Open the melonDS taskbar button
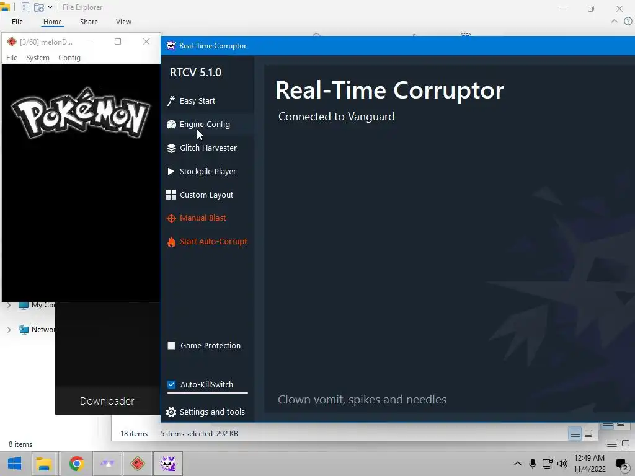This screenshot has height=476, width=635. (x=138, y=464)
